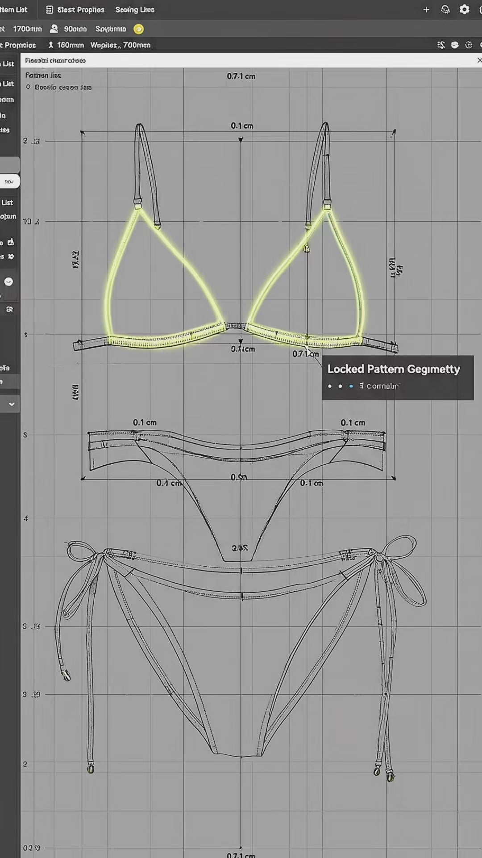Click the circular target icon in right toolbar

tap(469, 45)
